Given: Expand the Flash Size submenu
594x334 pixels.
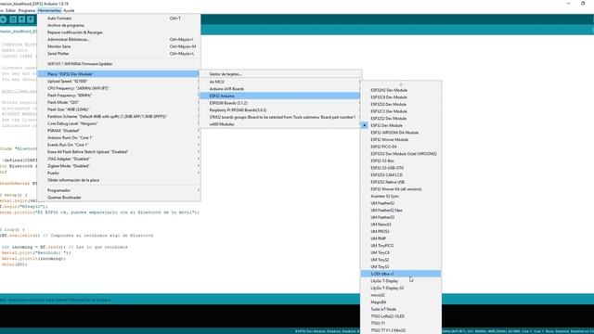Looking at the screenshot, I should click(119, 109).
